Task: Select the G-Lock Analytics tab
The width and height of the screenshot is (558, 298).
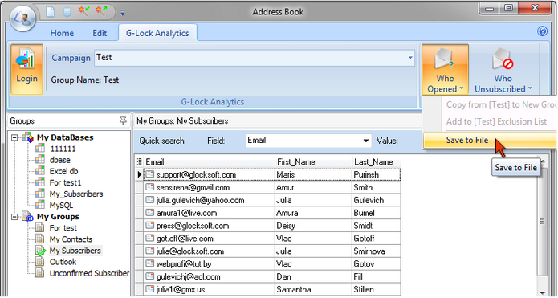Action: coord(157,33)
